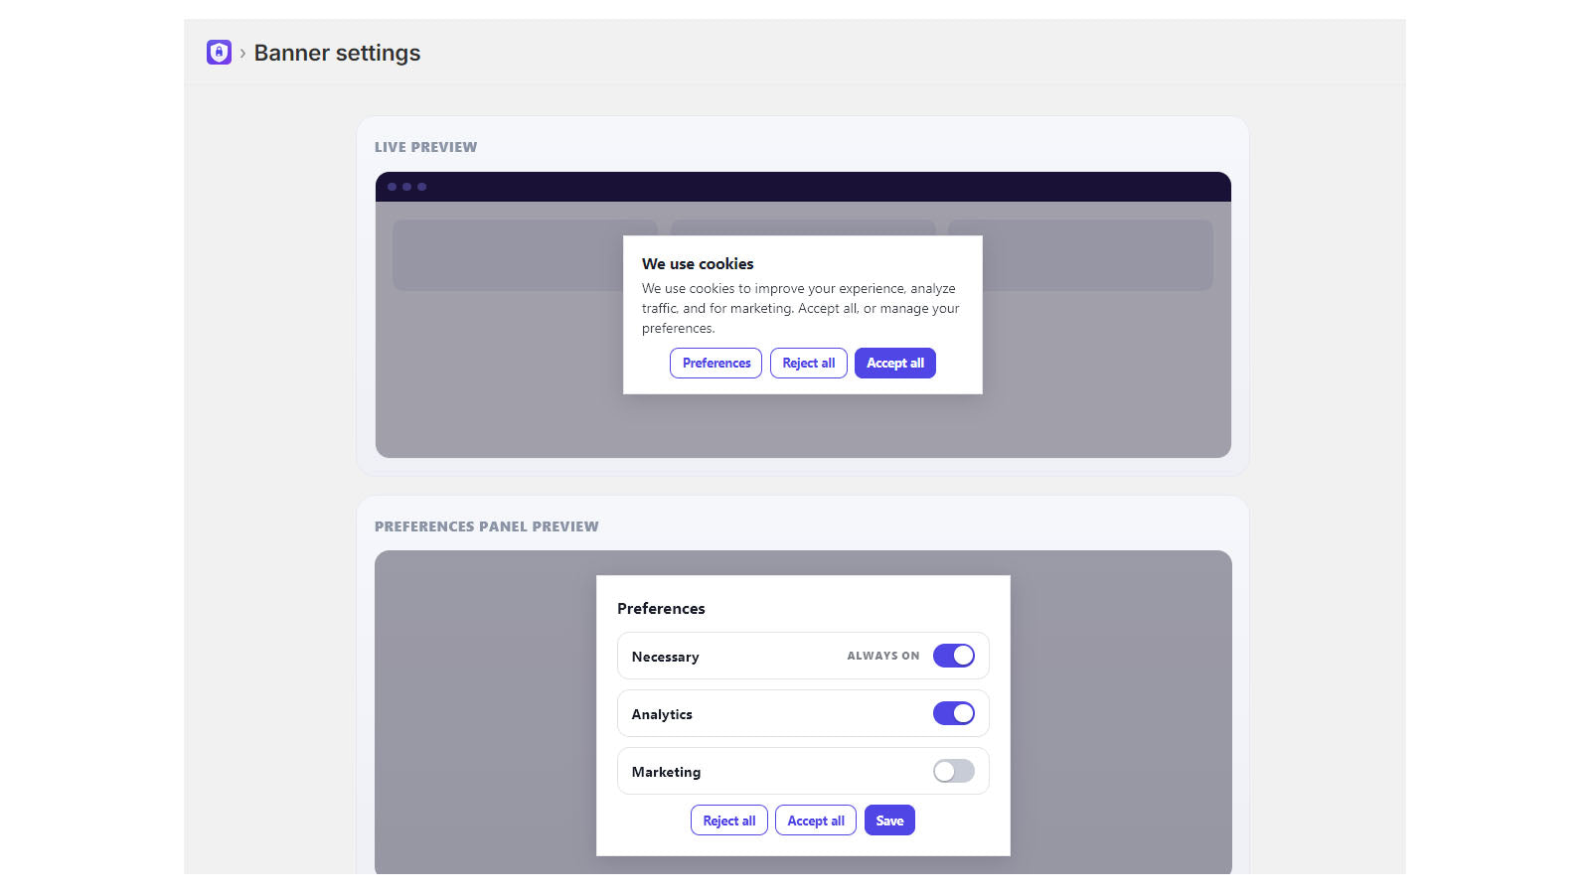Click Accept all in the cookie banner
This screenshot has width=1590, height=894.
pyautogui.click(x=895, y=363)
